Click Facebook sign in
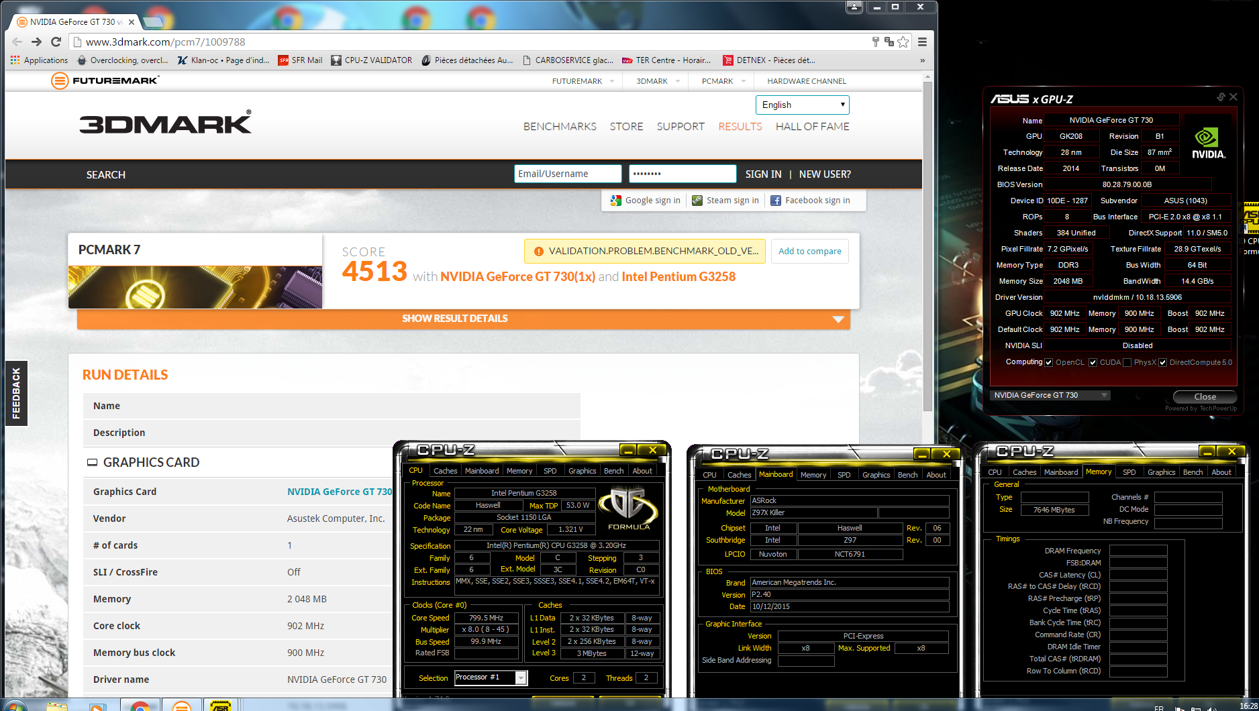The image size is (1259, 711). coord(810,201)
